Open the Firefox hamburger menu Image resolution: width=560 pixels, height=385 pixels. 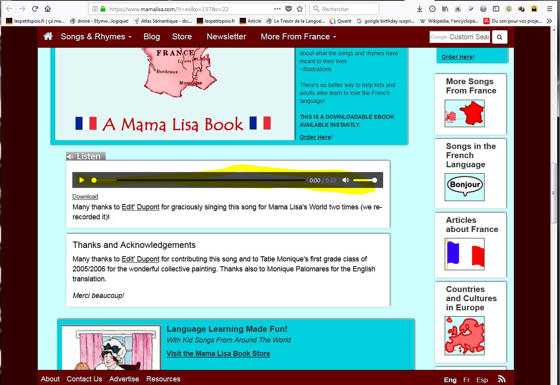click(x=550, y=9)
